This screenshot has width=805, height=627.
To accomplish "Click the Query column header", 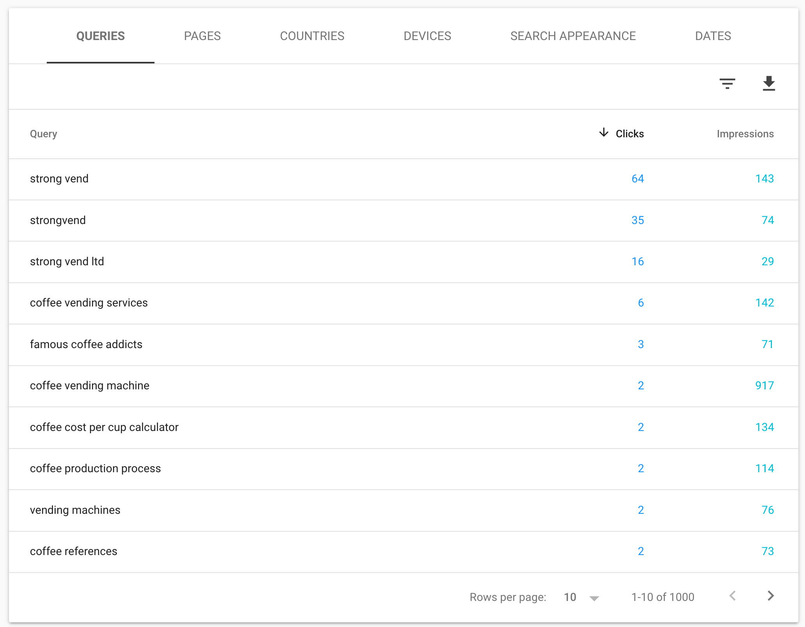I will point(44,134).
